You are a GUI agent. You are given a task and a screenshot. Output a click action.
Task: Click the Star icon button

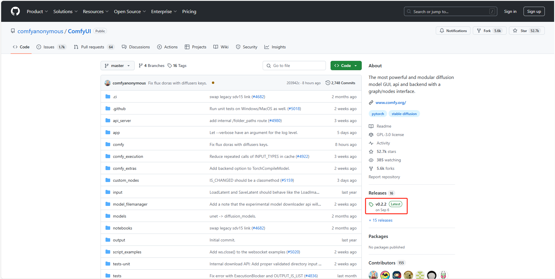click(515, 31)
